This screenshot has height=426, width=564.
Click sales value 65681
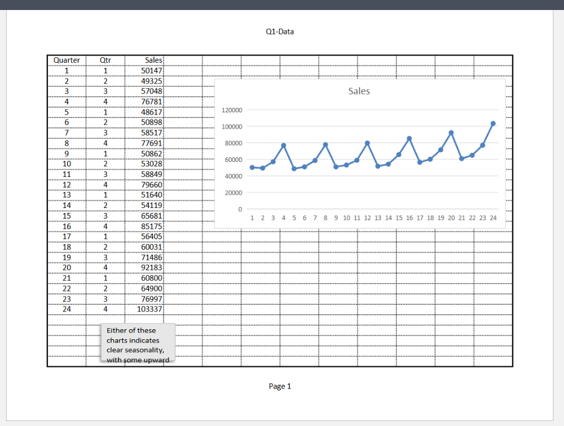pos(151,216)
